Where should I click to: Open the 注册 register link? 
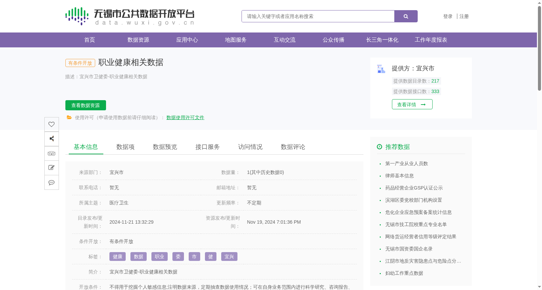coord(464,16)
